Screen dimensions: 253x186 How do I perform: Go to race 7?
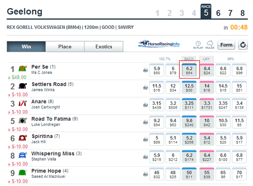230,13
